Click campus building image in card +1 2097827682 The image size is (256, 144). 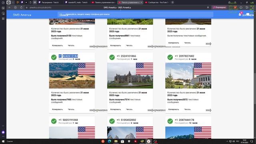pyautogui.click(x=188, y=76)
